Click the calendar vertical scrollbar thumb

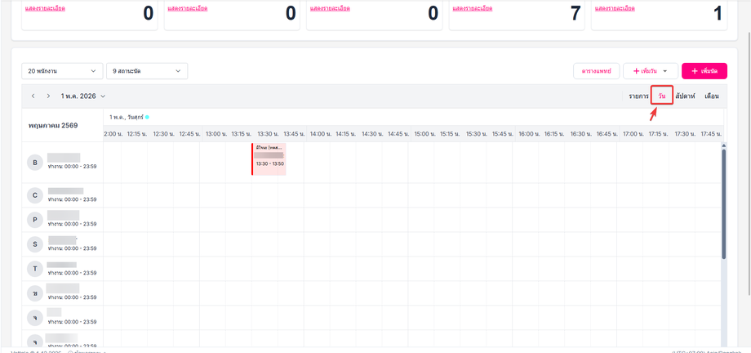pos(724,203)
